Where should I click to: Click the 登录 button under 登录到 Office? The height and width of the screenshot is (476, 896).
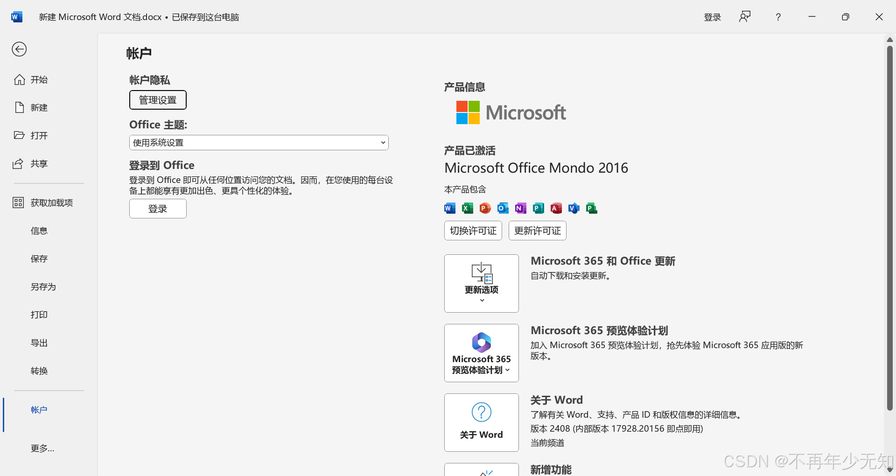158,209
